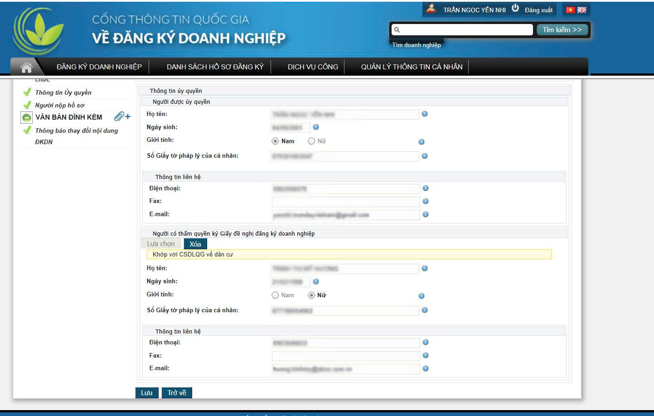
Task: Select the Nam radio in Người được ủy quyền
Action: pos(275,141)
